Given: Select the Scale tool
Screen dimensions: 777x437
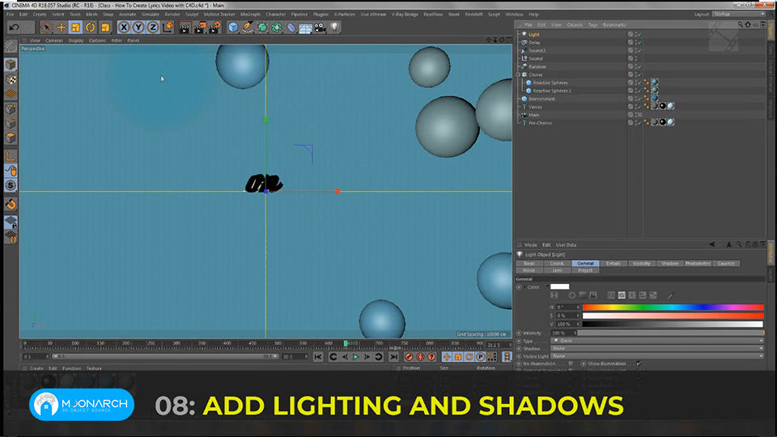Looking at the screenshot, I should coord(76,28).
